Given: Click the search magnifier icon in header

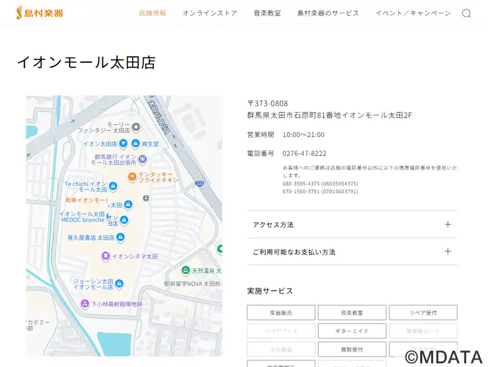Looking at the screenshot, I should pos(466,13).
